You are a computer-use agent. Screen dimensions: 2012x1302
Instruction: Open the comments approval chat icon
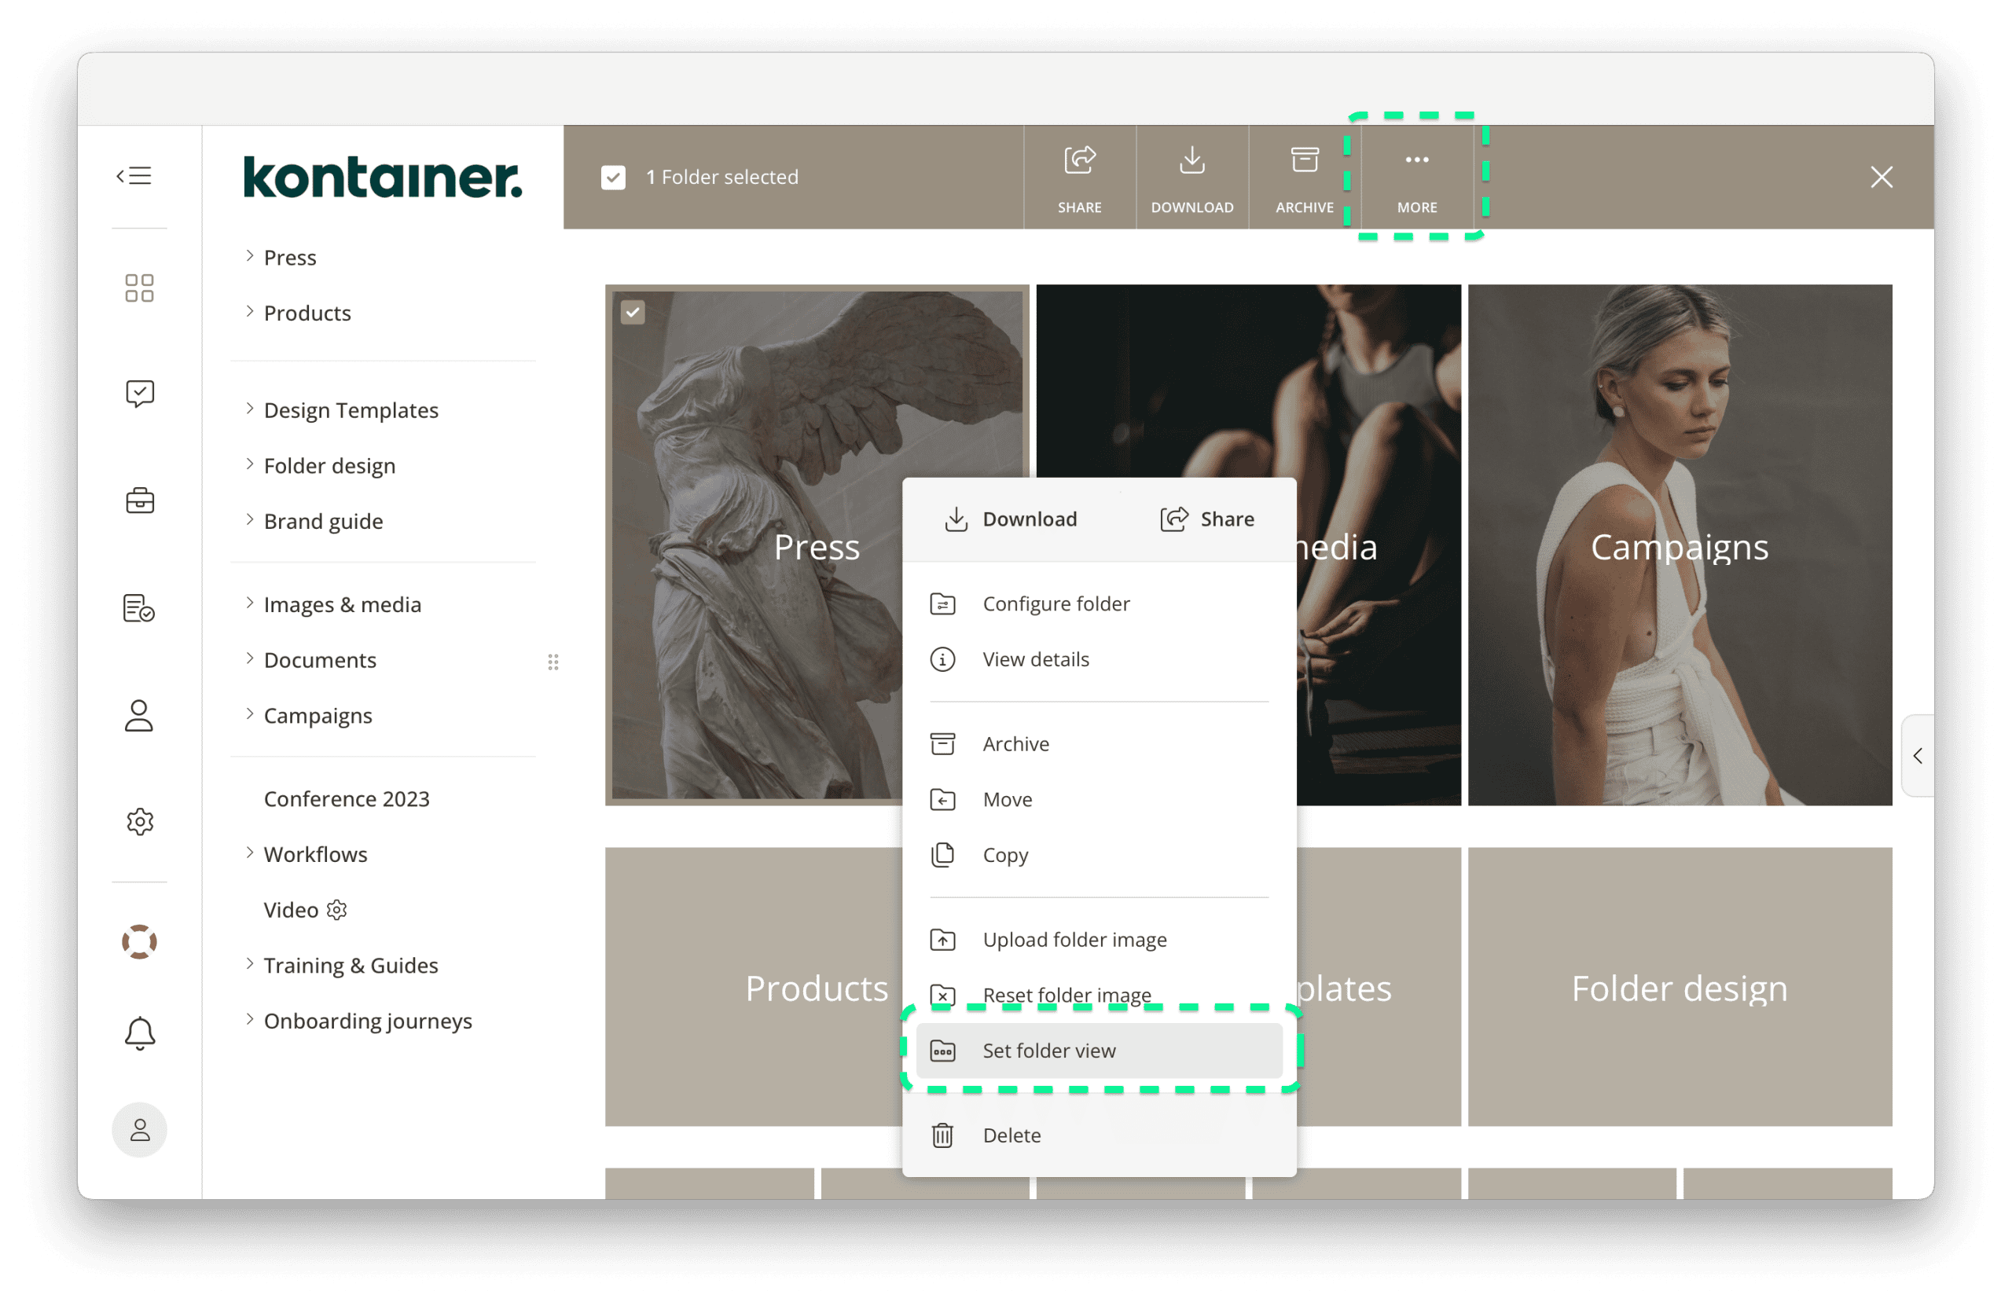139,392
